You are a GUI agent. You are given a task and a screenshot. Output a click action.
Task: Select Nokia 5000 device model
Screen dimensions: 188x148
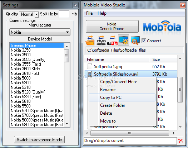click(37, 78)
